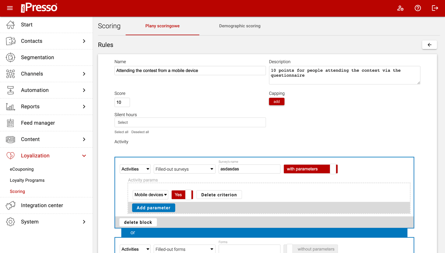445x253 pixels.
Task: Click the logout icon
Action: pos(435,8)
